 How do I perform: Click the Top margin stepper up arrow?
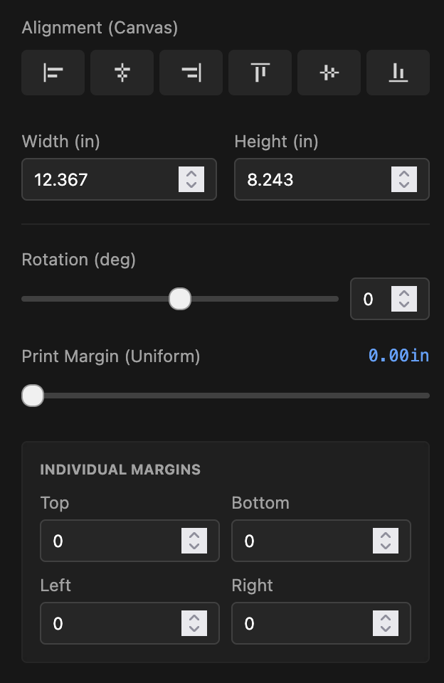click(195, 536)
